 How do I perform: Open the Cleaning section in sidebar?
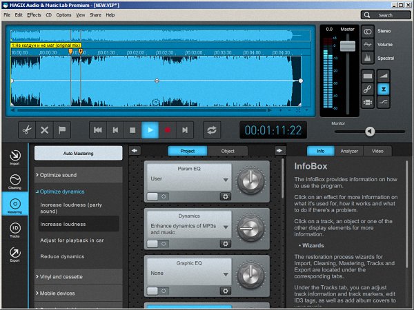[x=14, y=180]
